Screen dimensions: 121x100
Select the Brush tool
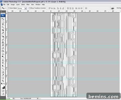click(x=3, y=39)
